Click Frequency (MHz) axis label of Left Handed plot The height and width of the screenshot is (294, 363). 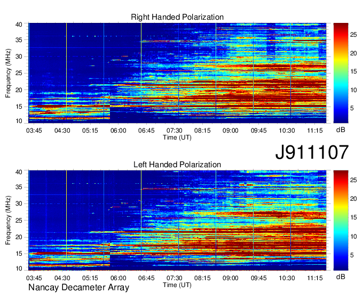pos(8,220)
